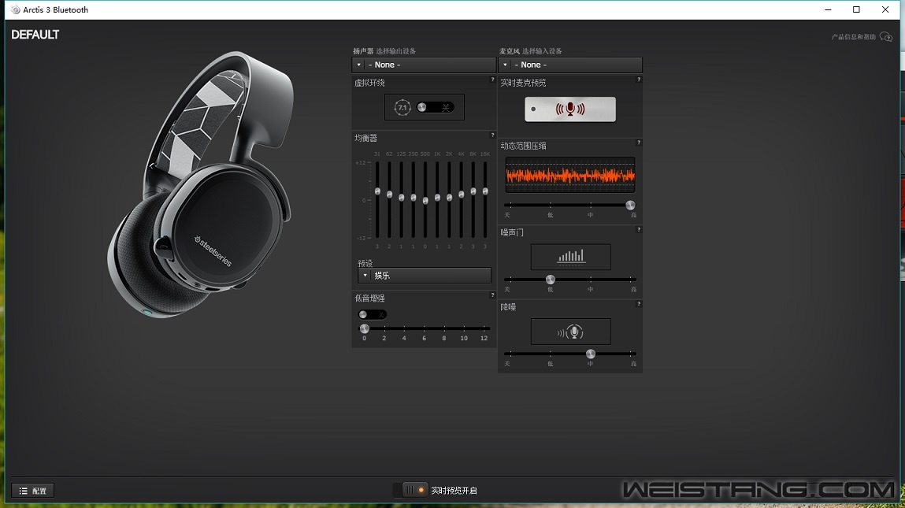Show help for bass boost panel
The height and width of the screenshot is (508, 905).
point(492,295)
